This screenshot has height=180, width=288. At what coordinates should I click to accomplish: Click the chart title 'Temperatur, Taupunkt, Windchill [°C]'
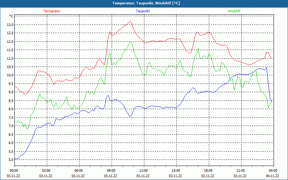[146, 3]
